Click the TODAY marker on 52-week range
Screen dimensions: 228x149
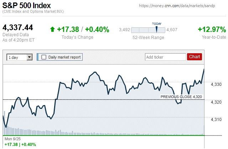pyautogui.click(x=156, y=29)
